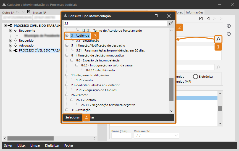Collapse the 26 - Parecer node
The image size is (239, 151).
(67, 95)
